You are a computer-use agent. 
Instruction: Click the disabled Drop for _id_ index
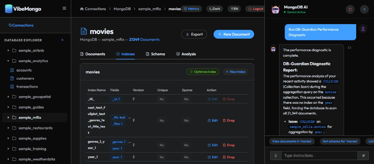point(229,99)
